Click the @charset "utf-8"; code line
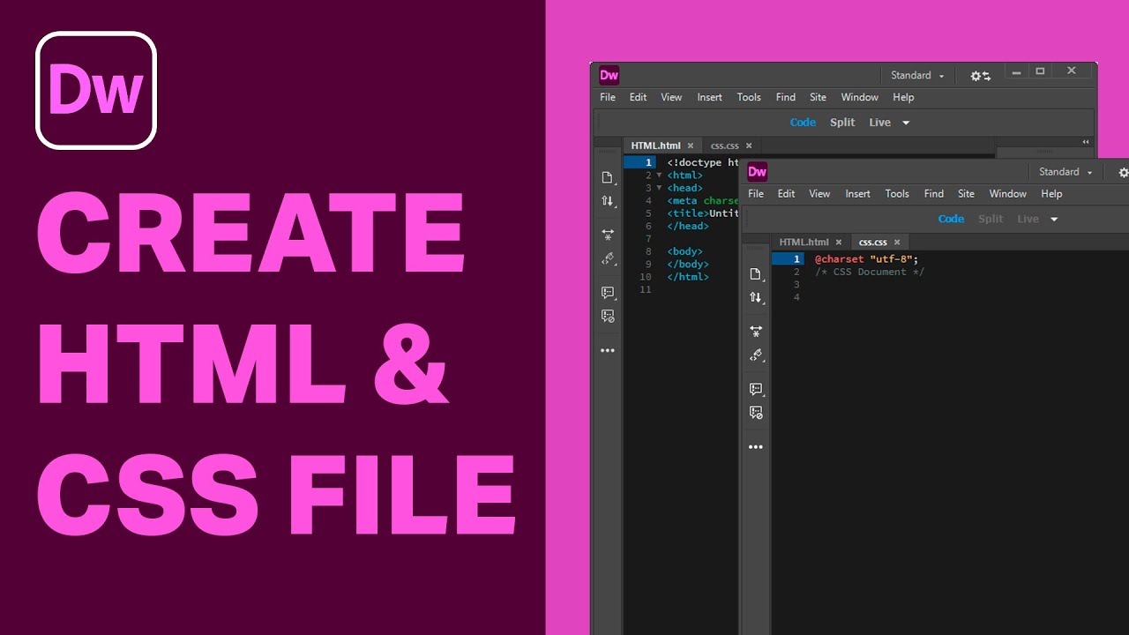Image resolution: width=1129 pixels, height=635 pixels. pos(866,259)
